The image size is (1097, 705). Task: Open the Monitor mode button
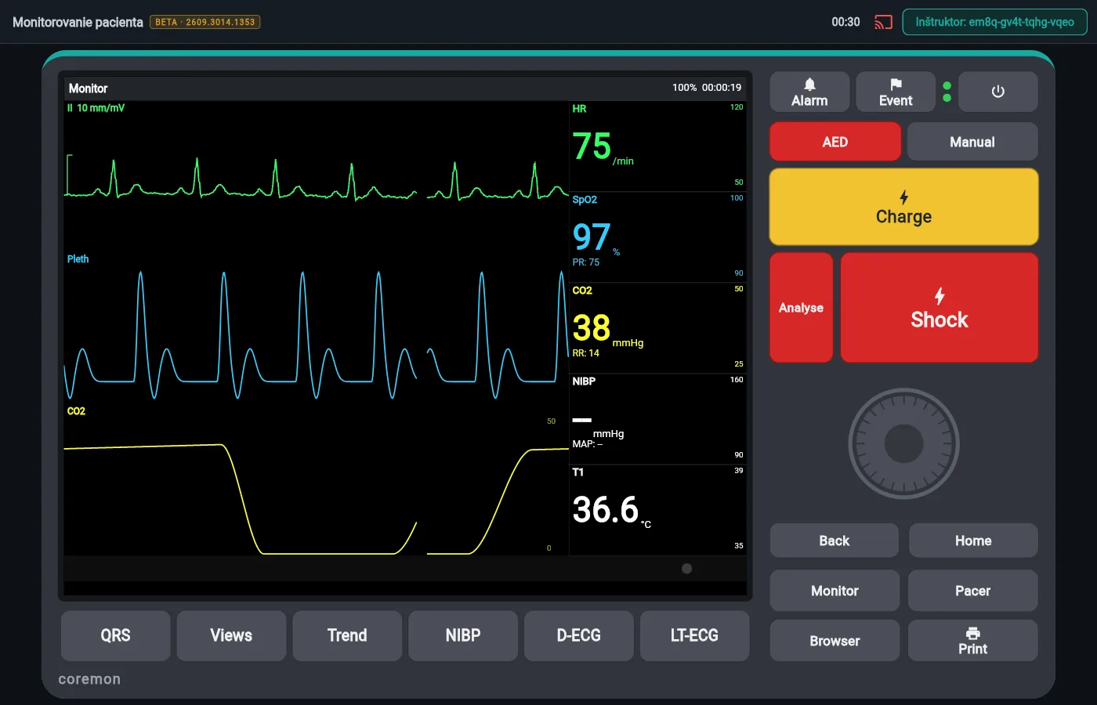(835, 591)
